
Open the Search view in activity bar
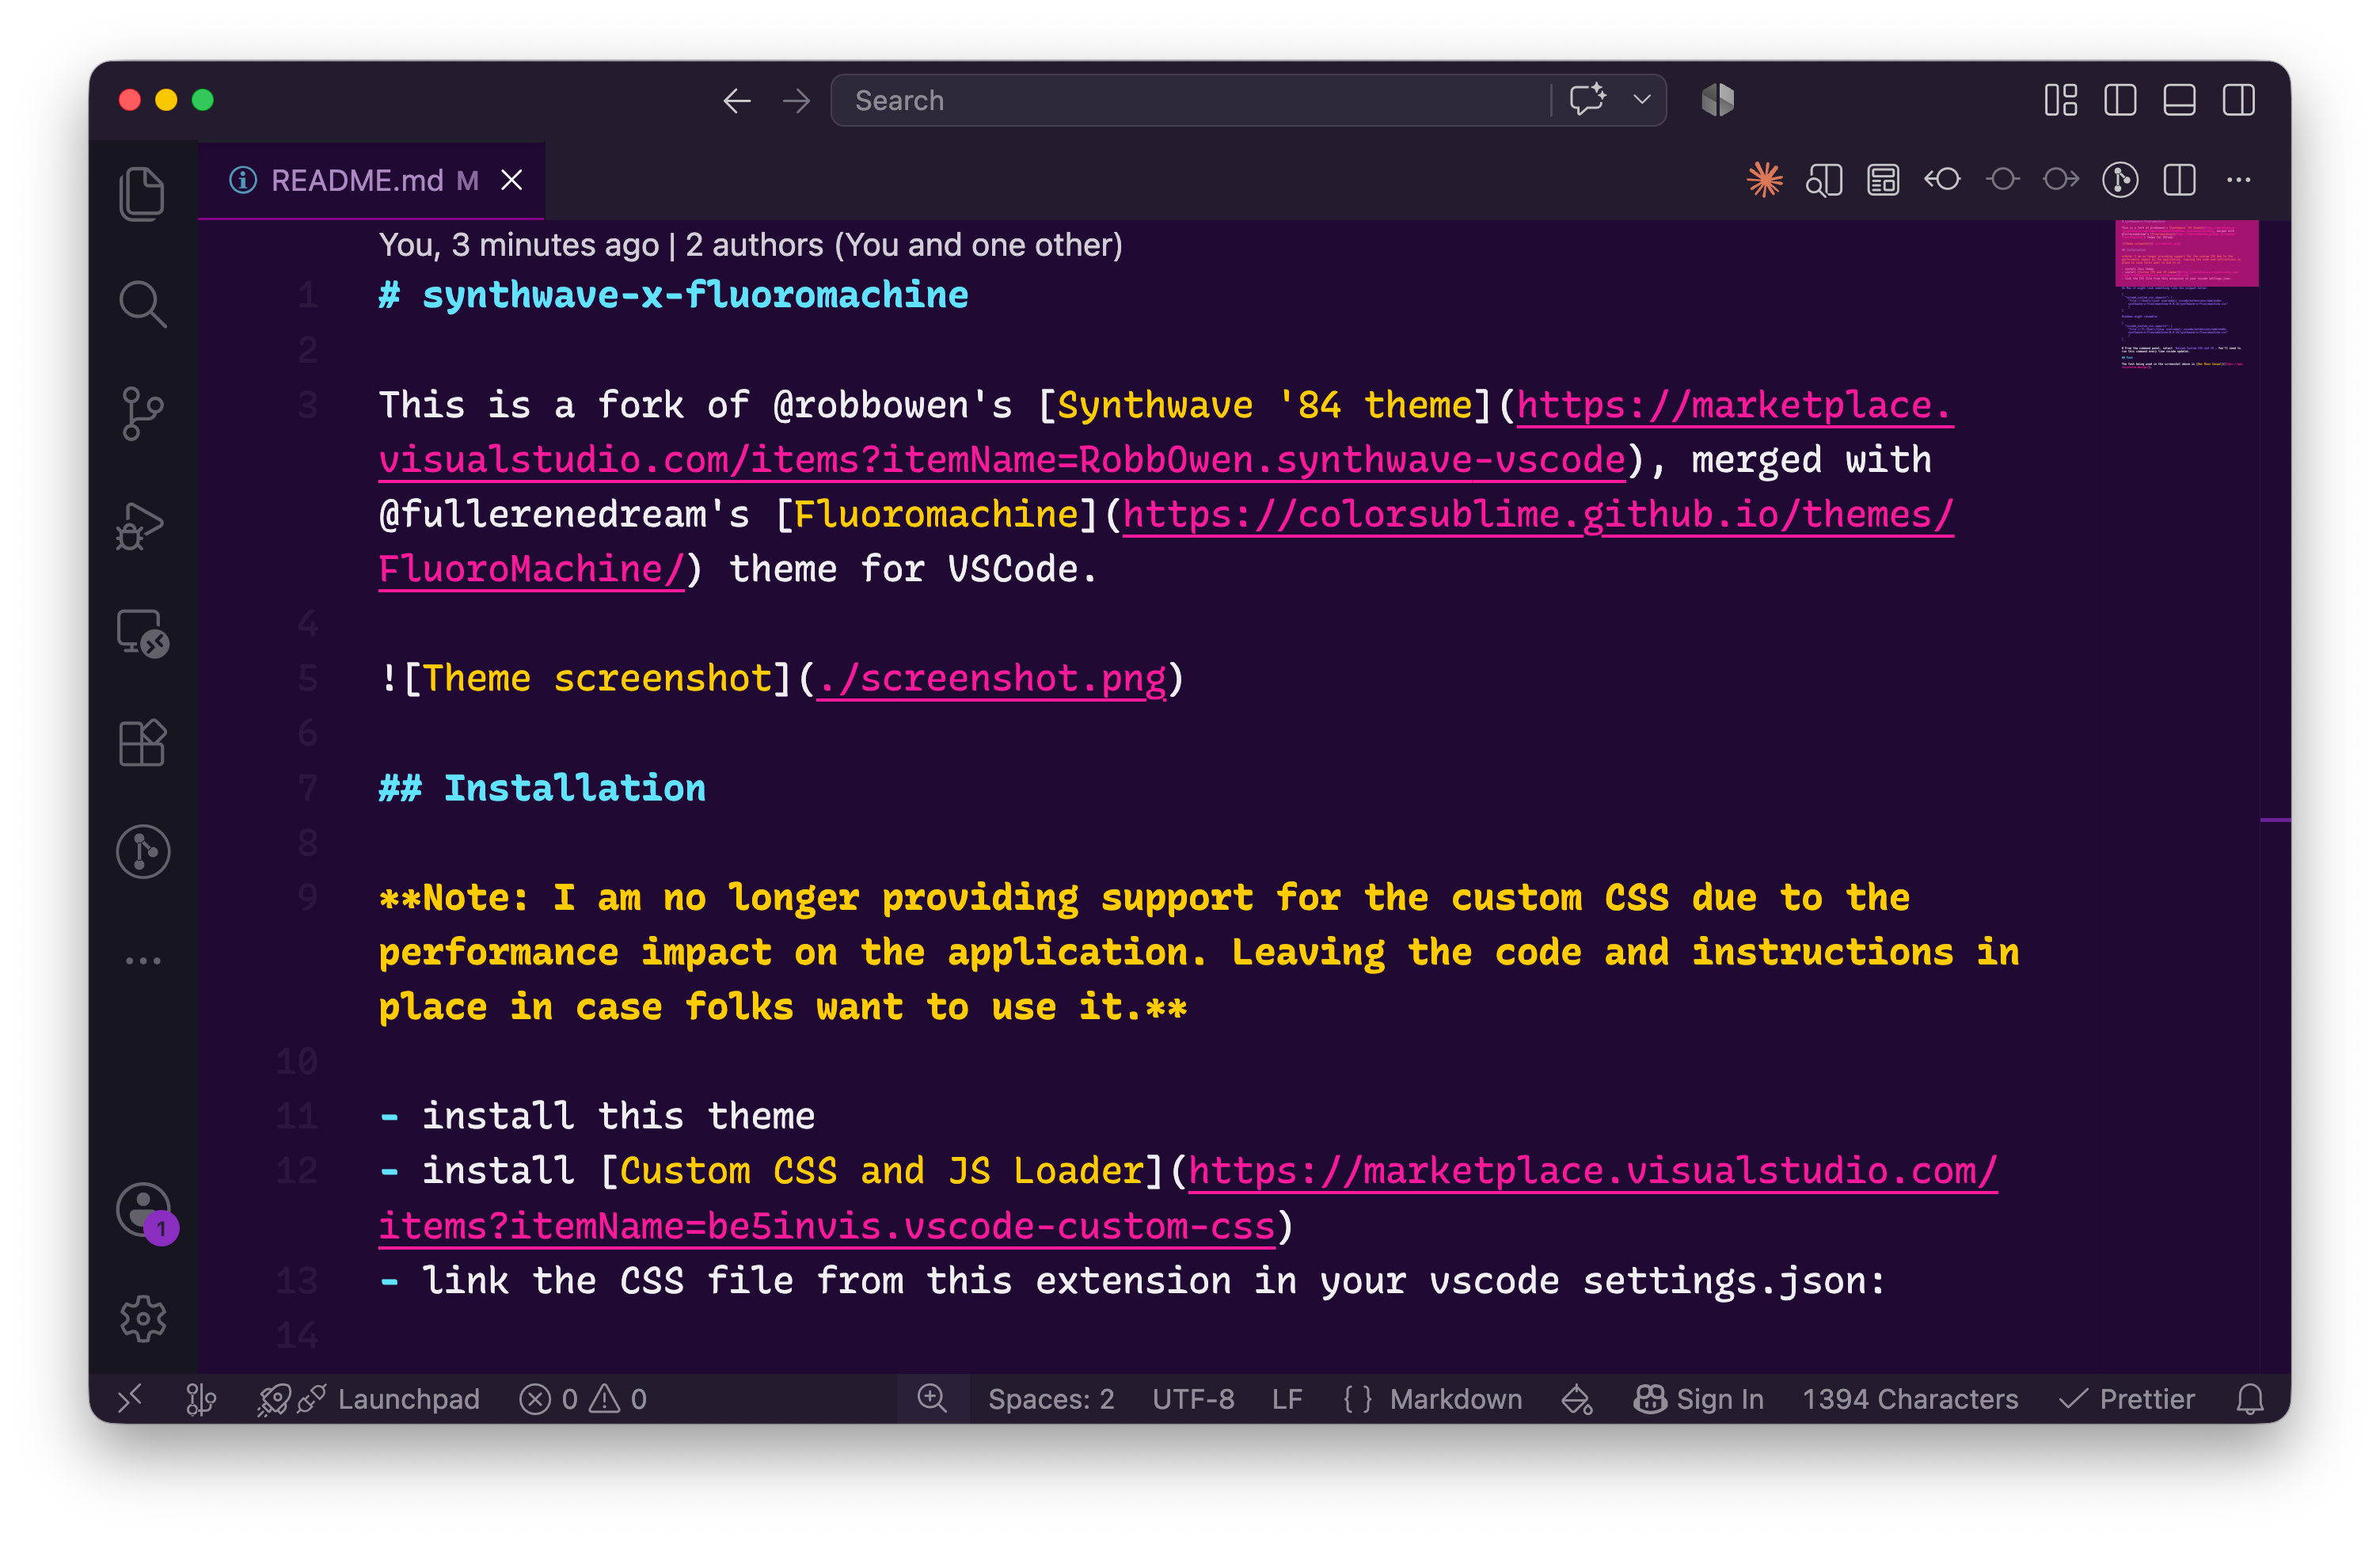142,304
